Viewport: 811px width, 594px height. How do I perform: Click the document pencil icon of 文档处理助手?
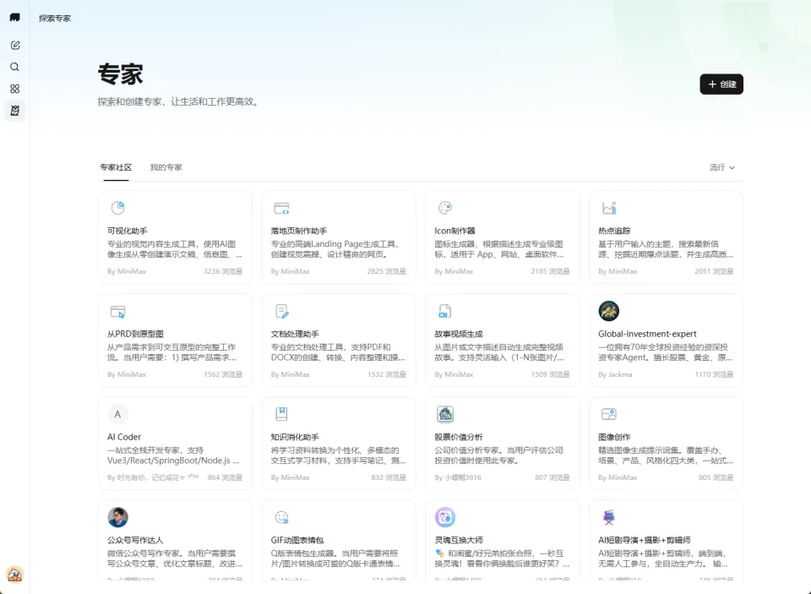coord(281,311)
